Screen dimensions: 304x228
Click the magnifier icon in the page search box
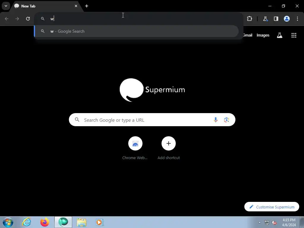coord(77,120)
